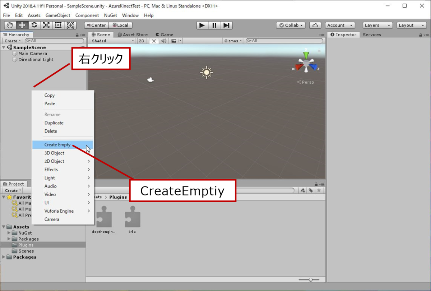Open the Component menu

point(87,15)
